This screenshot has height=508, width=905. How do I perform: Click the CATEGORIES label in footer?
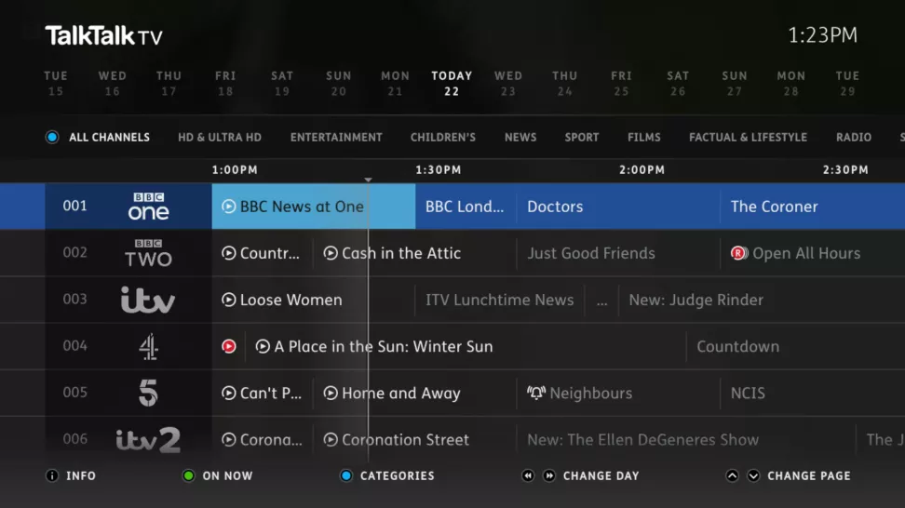[x=397, y=475]
